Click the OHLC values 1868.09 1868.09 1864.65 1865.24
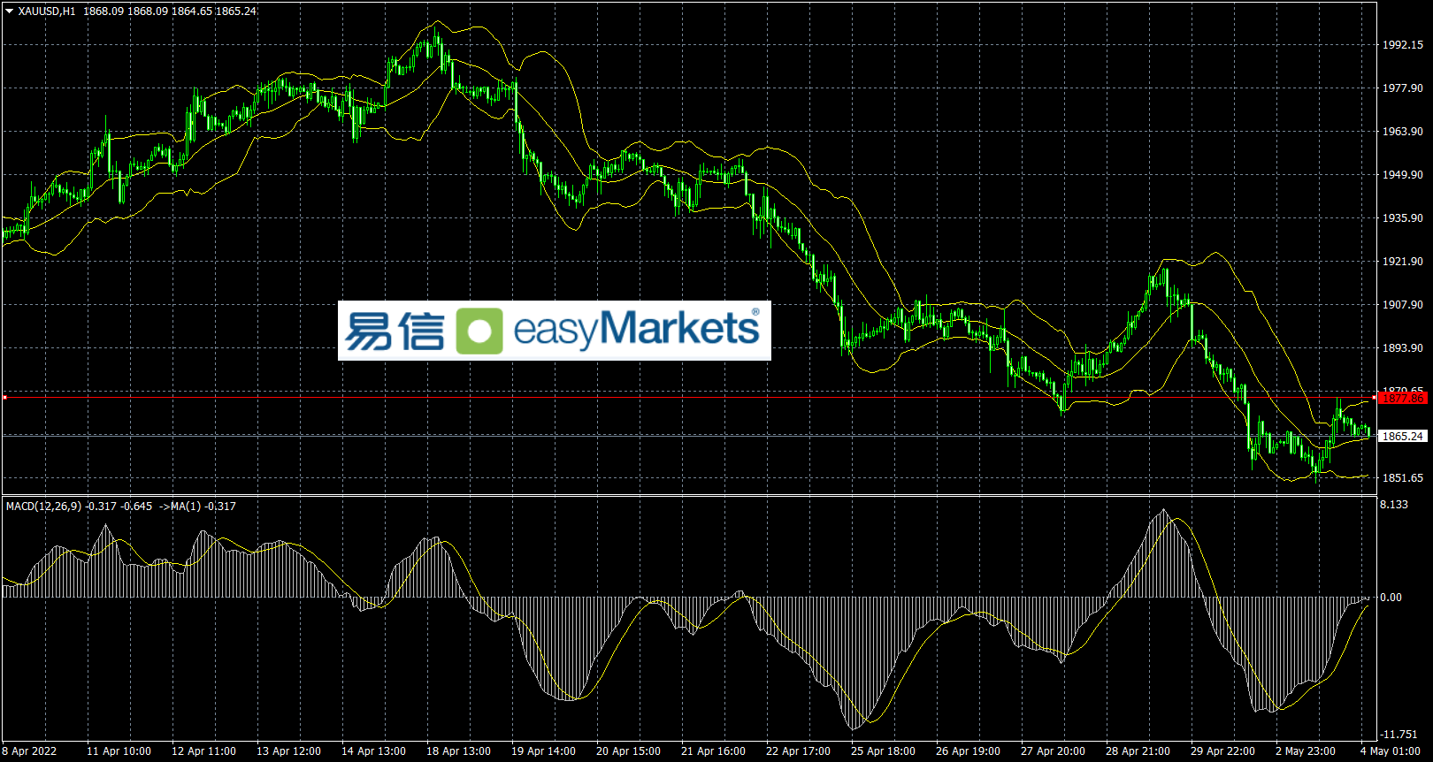1433x762 pixels. [x=170, y=11]
